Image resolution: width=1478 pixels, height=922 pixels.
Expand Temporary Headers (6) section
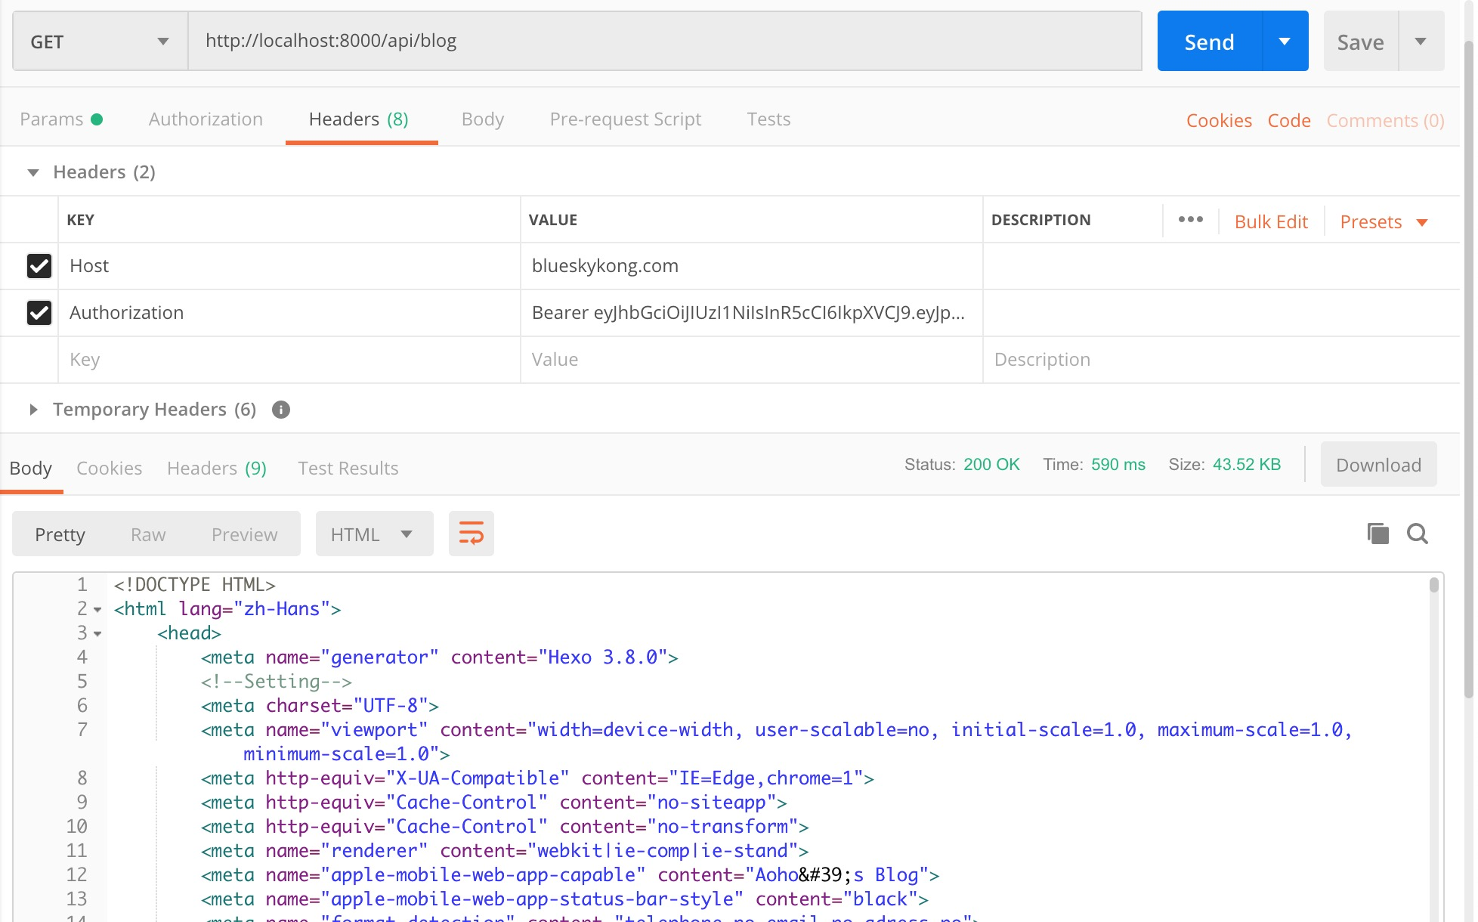pyautogui.click(x=33, y=410)
